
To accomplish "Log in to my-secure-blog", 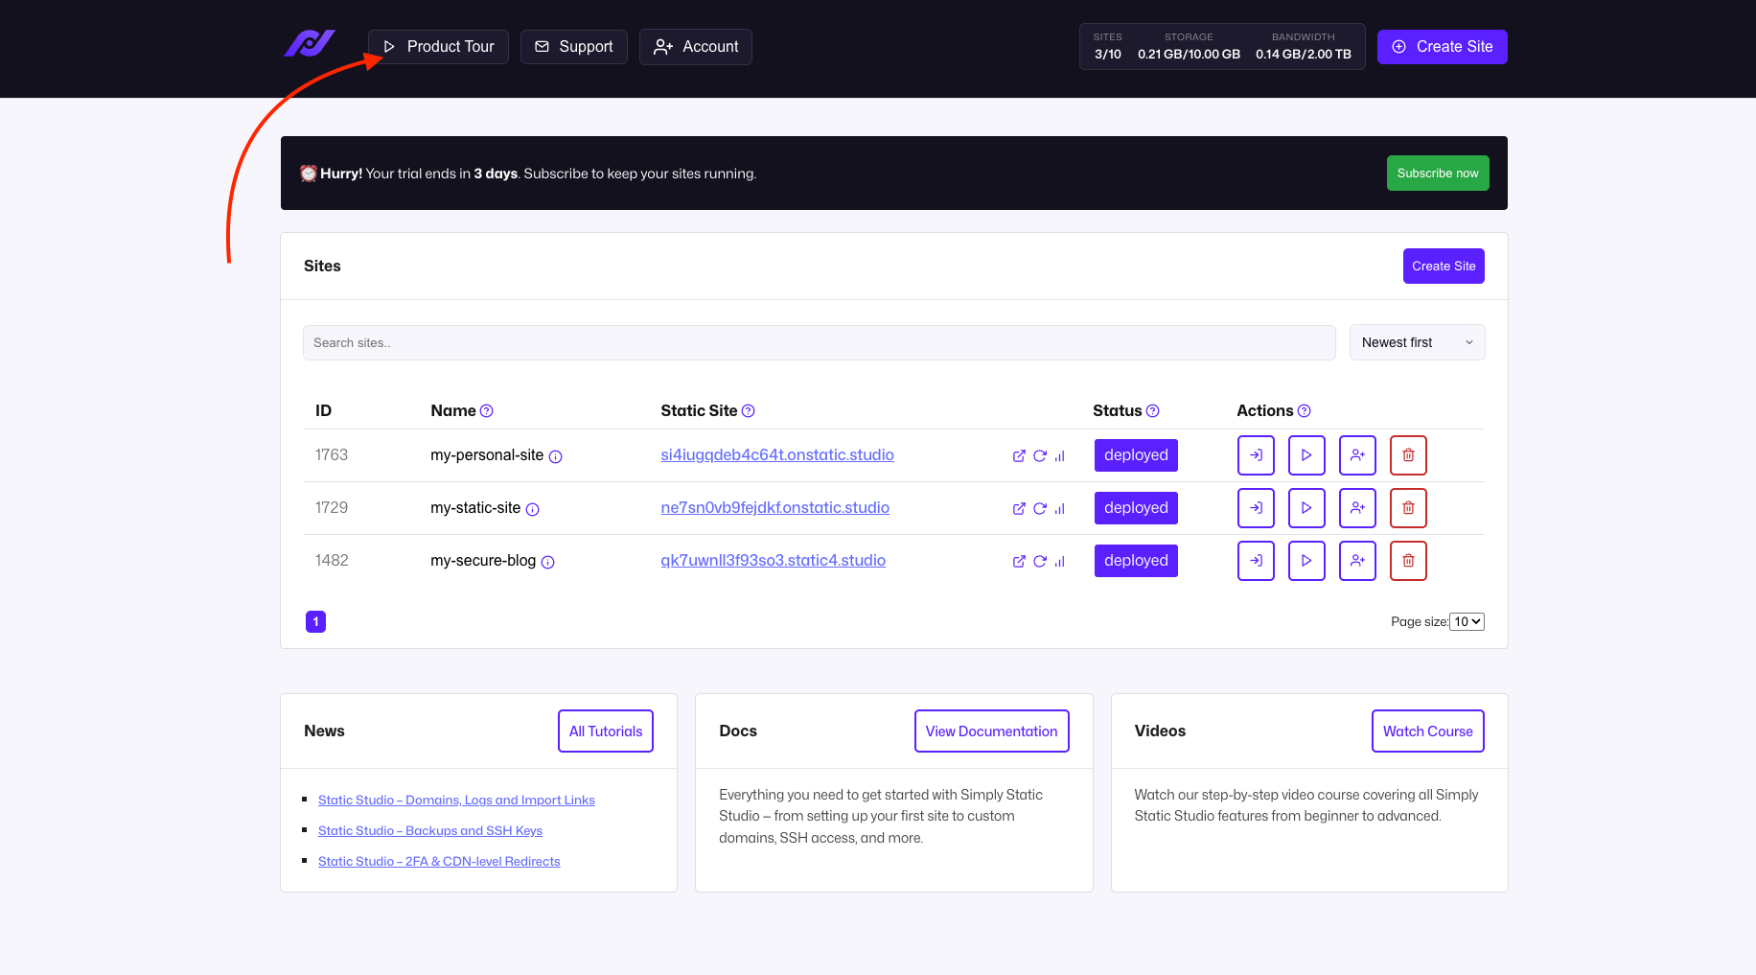I will pos(1256,561).
